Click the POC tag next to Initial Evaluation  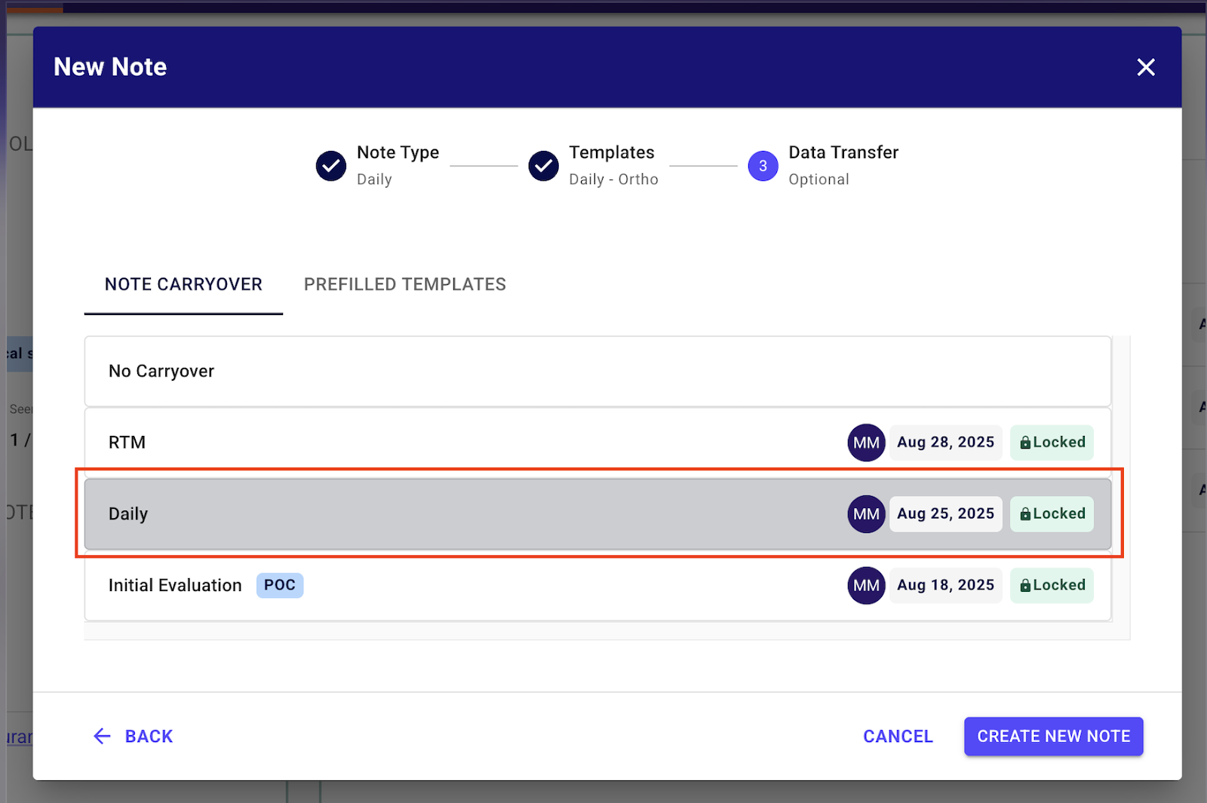click(x=279, y=585)
